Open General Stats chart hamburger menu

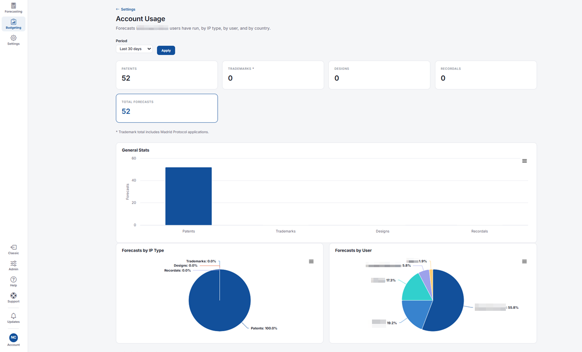point(524,161)
